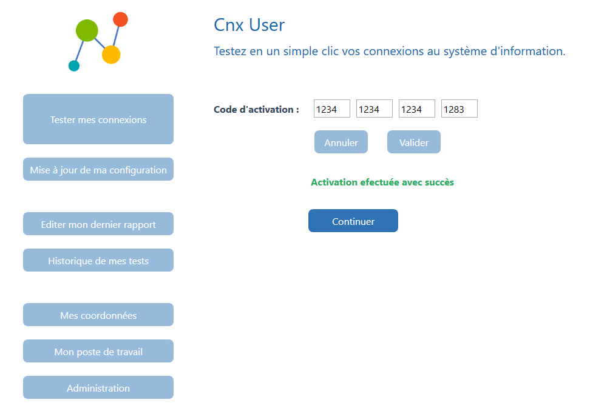Screen dimensions: 590x414
Task: Click the second activation code field
Action: [x=375, y=109]
